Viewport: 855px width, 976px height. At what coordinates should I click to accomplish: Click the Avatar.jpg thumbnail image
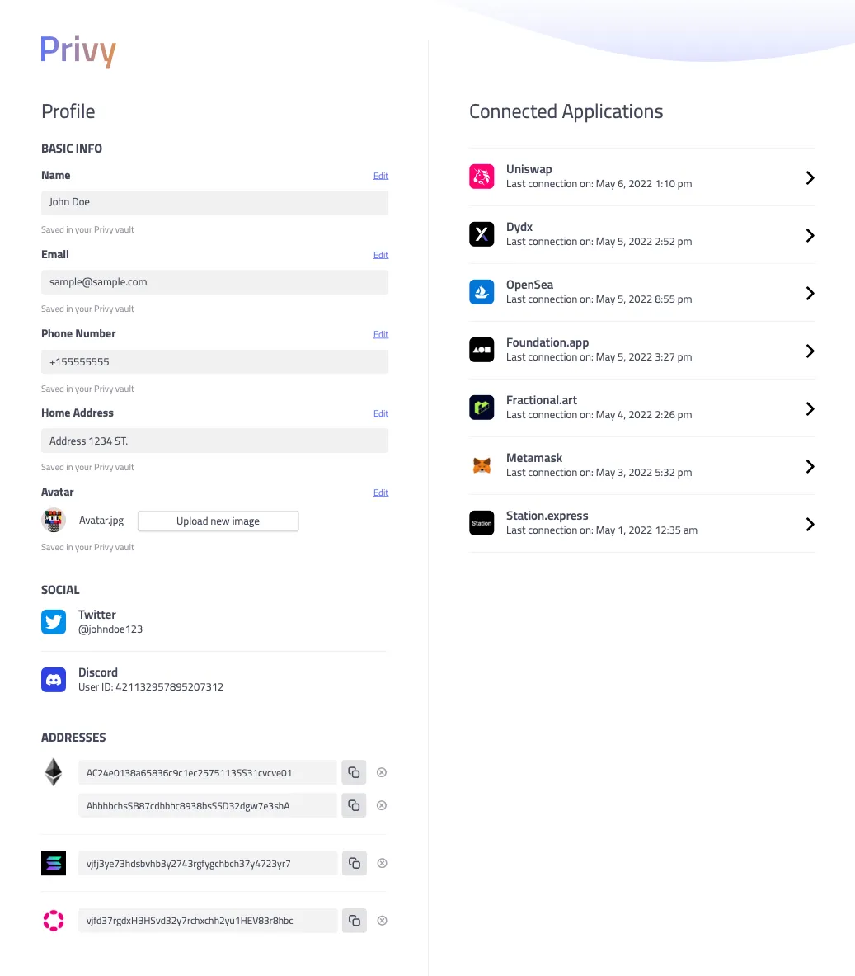point(54,521)
